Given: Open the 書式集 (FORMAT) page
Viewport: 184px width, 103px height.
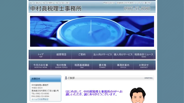Looking at the screenshot, I should [x=103, y=66].
